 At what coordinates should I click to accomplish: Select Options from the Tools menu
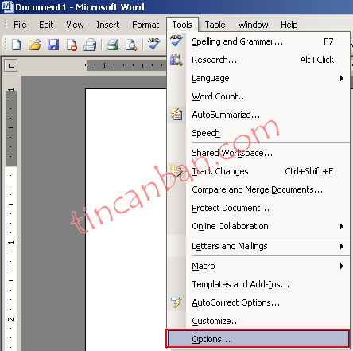tap(258, 339)
